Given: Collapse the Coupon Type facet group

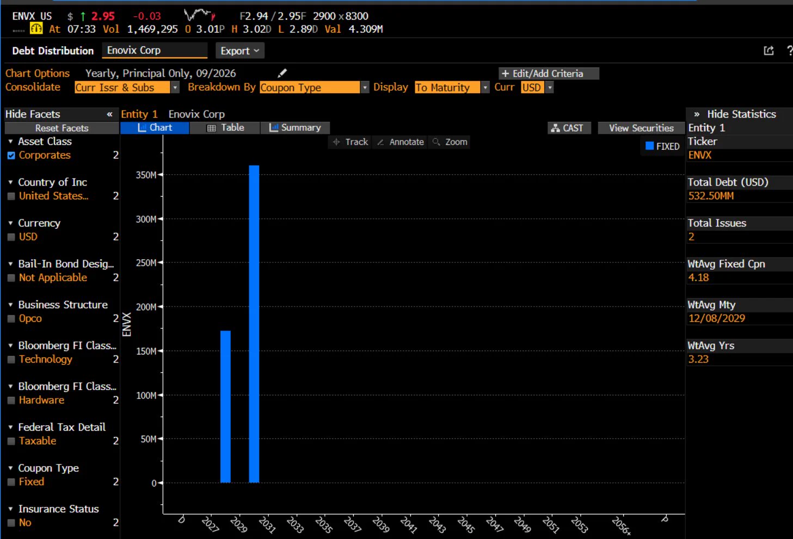Looking at the screenshot, I should [10, 468].
